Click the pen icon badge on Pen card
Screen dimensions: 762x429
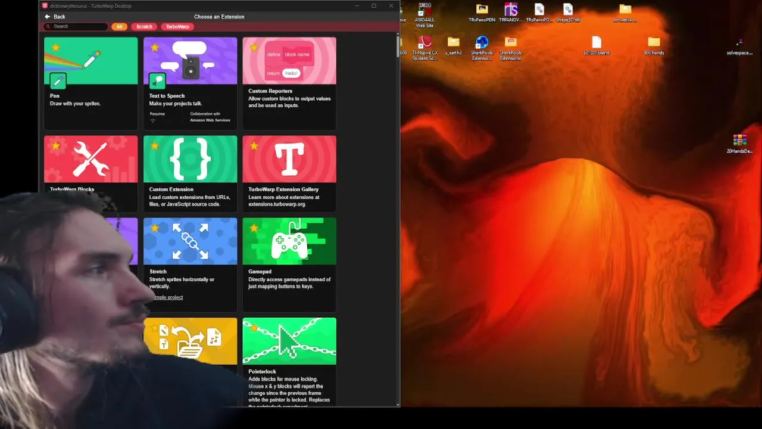coord(58,80)
